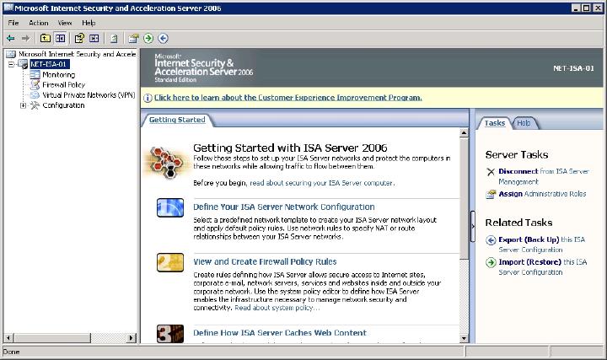The width and height of the screenshot is (607, 360).
Task: Click the tree pane scroll right arrow
Action: pos(132,337)
